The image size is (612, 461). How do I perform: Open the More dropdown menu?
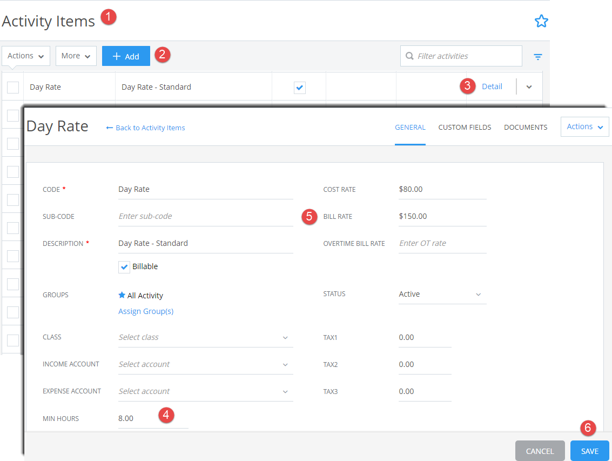click(x=76, y=56)
